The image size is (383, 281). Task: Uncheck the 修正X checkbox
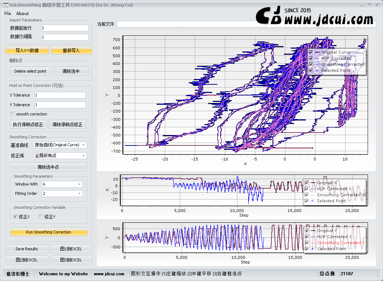click(15, 217)
